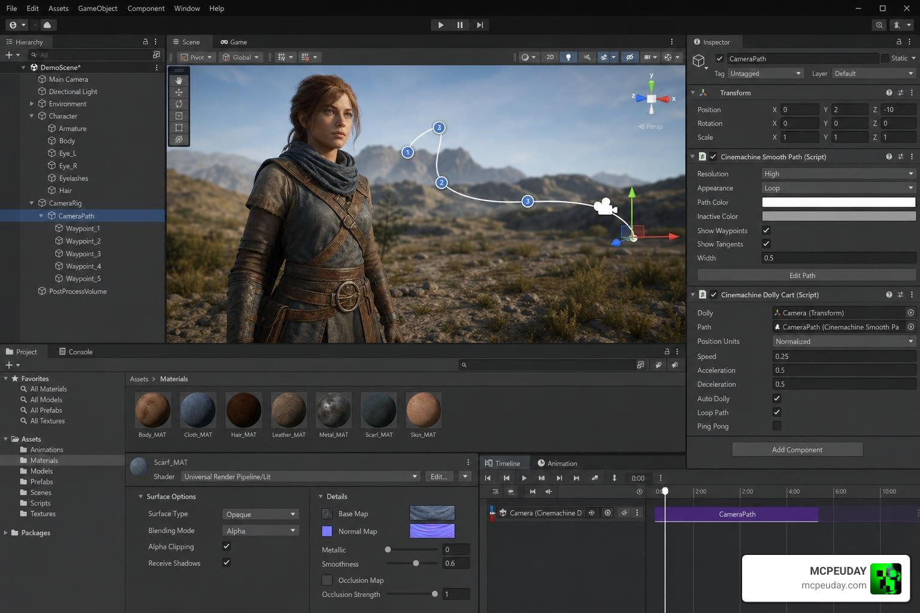Click the Add Component button
Viewport: 920px width, 613px height.
797,450
